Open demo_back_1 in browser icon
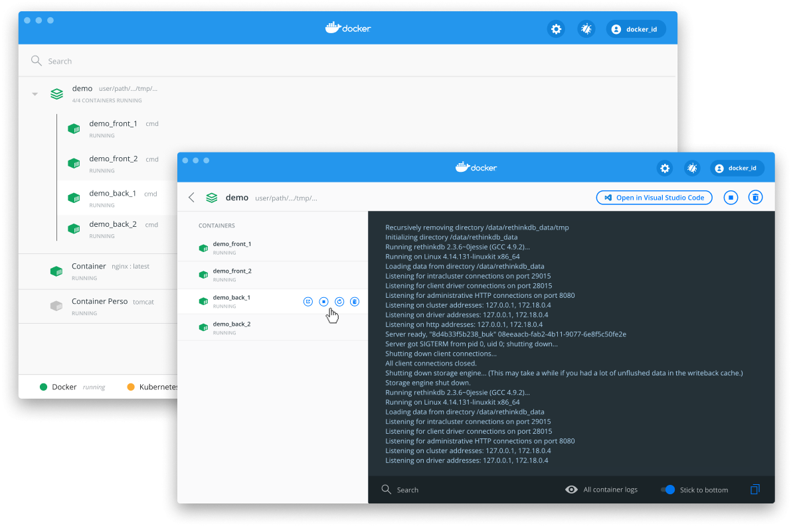 [308, 302]
